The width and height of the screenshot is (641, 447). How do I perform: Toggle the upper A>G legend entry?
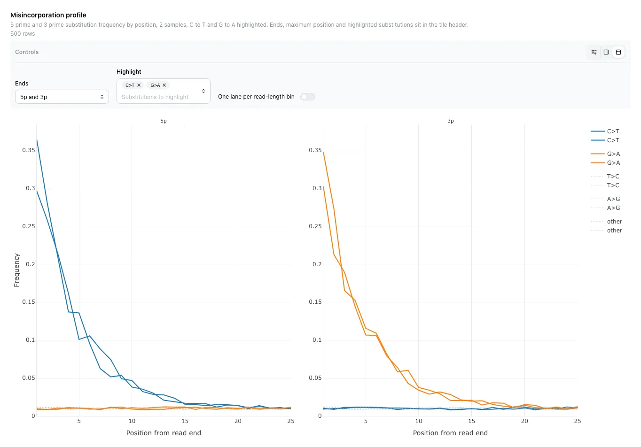605,199
